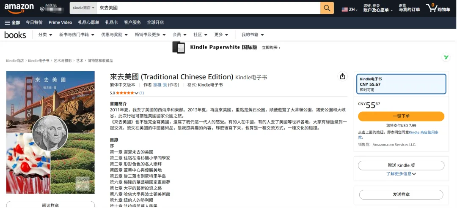
Task: Open the 社区 dropdown
Action: point(200,35)
